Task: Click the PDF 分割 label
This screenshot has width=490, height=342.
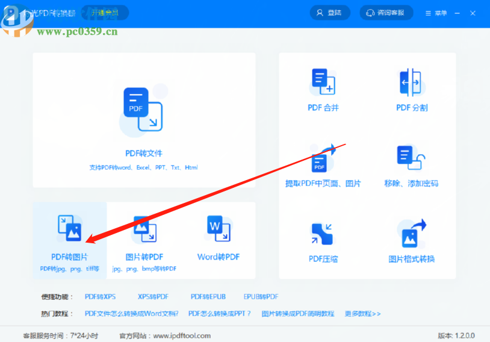Action: tap(412, 108)
